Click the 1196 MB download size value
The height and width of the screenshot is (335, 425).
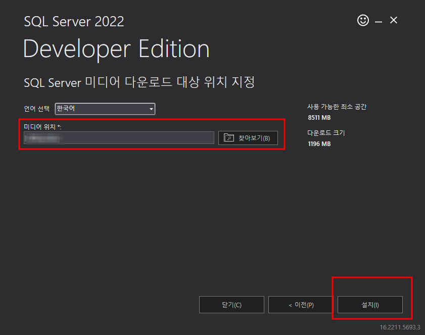pos(319,144)
